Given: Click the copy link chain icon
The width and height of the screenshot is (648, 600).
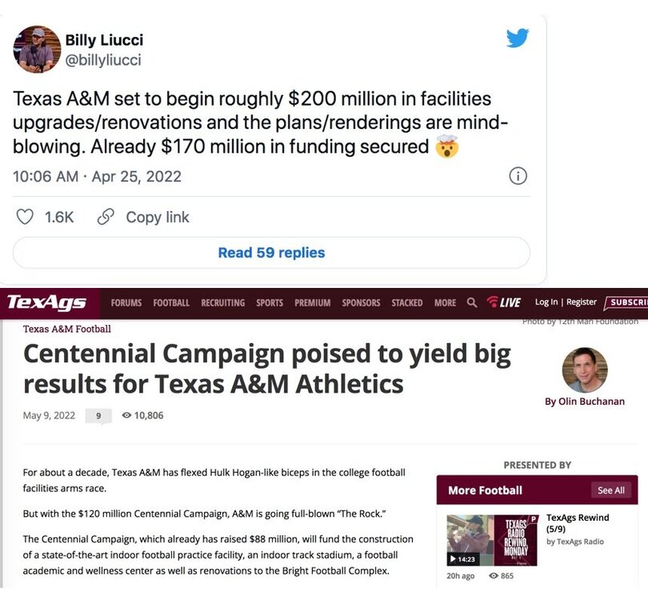Looking at the screenshot, I should click(105, 217).
